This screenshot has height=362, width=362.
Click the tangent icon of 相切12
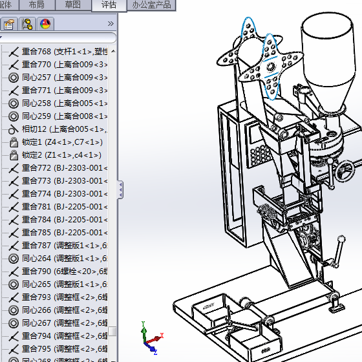tap(14, 129)
